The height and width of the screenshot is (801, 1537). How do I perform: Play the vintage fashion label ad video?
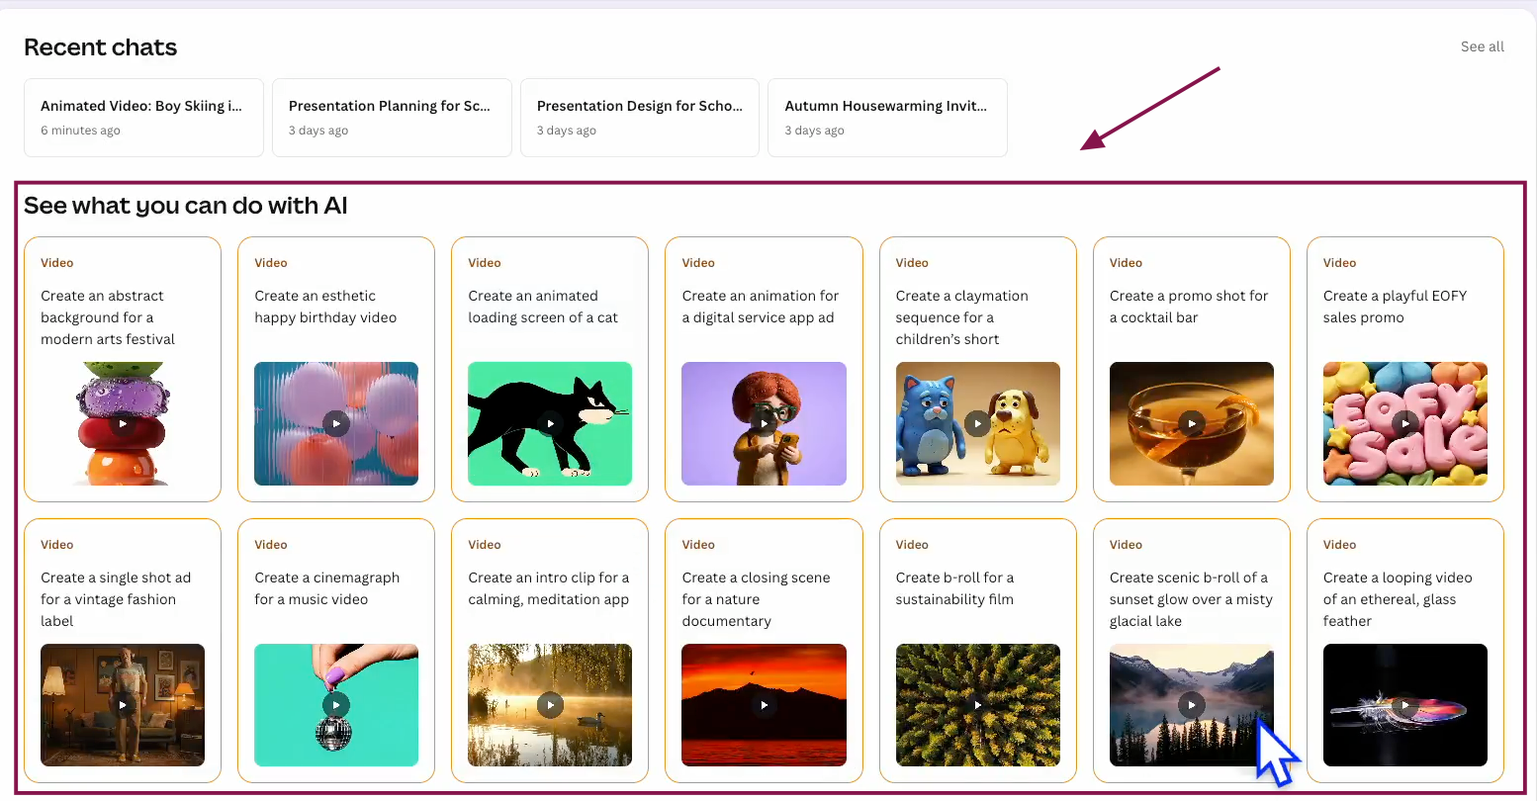tap(123, 705)
